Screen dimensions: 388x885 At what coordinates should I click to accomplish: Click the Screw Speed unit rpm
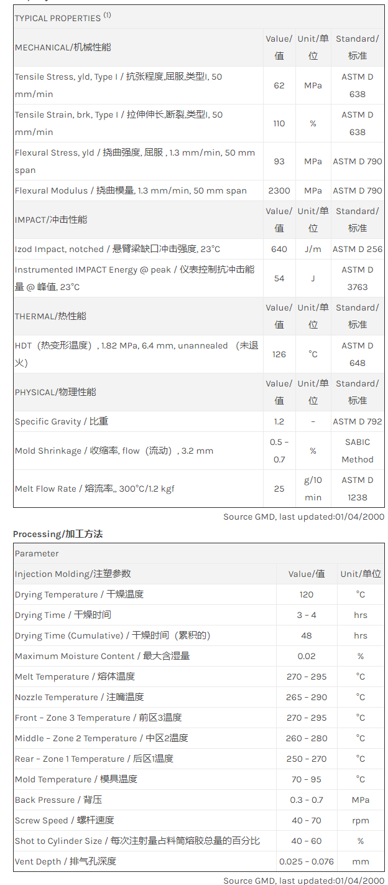(x=361, y=820)
